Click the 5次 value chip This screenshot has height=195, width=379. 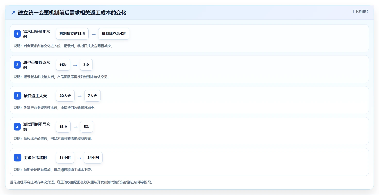pos(87,127)
